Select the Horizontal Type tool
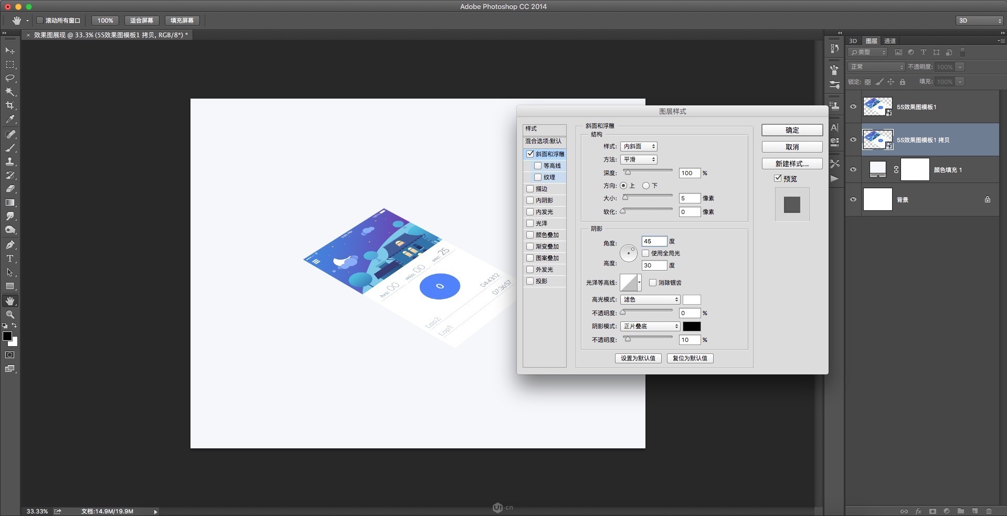Viewport: 1007px width, 516px height. (10, 259)
